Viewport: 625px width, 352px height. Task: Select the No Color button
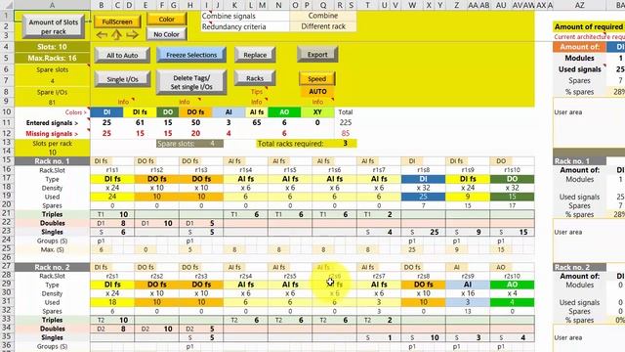coord(167,34)
